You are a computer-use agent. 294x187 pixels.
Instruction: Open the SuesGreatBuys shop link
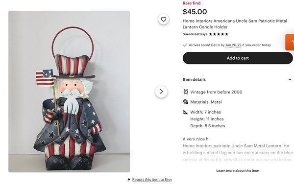coord(195,34)
